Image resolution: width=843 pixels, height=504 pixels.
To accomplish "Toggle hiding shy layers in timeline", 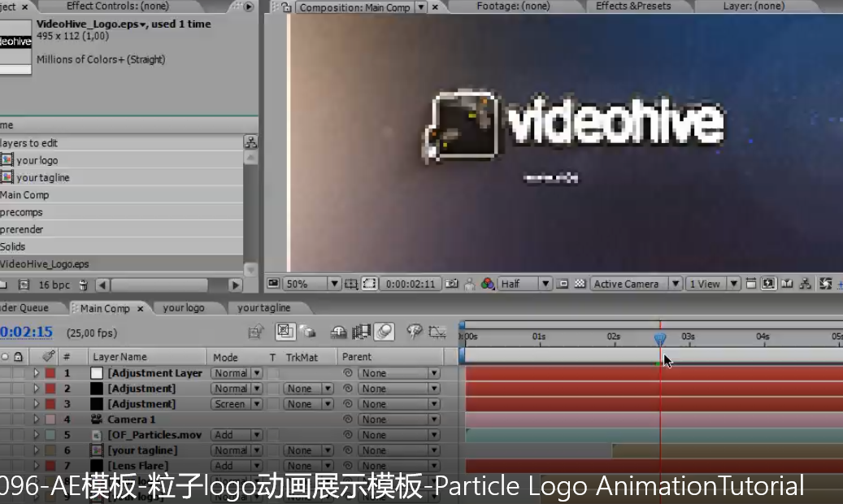I will point(338,332).
